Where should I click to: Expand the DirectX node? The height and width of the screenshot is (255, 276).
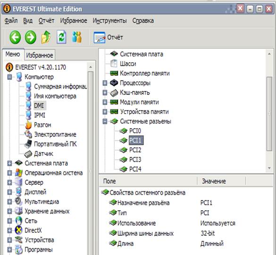click(10, 230)
